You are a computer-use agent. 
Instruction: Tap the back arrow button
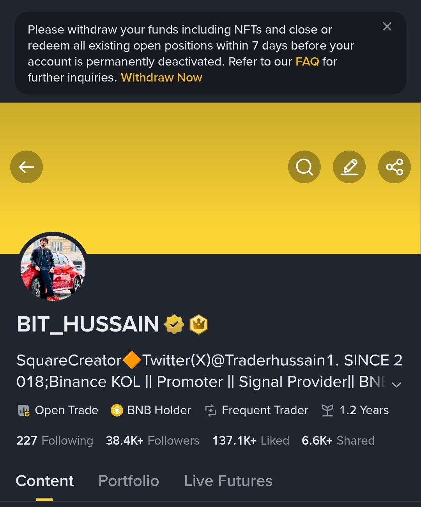[27, 167]
